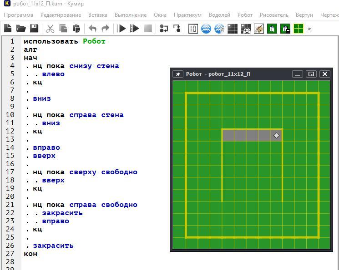Dock the Robot window into main window

tap(311, 74)
